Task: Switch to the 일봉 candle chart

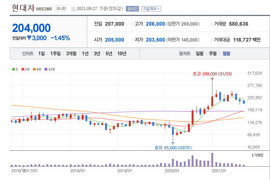Action: point(199,53)
